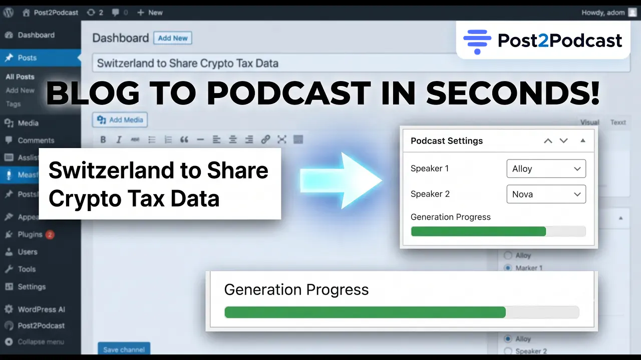Image resolution: width=641 pixels, height=360 pixels.
Task: Click the enlarged Generation Progress bar
Action: [x=402, y=312]
